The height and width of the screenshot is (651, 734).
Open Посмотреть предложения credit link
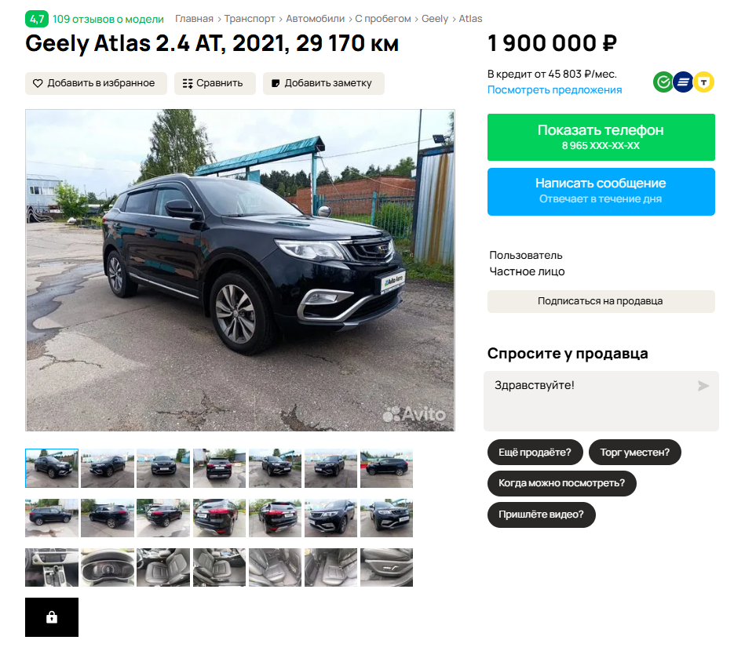tap(555, 89)
